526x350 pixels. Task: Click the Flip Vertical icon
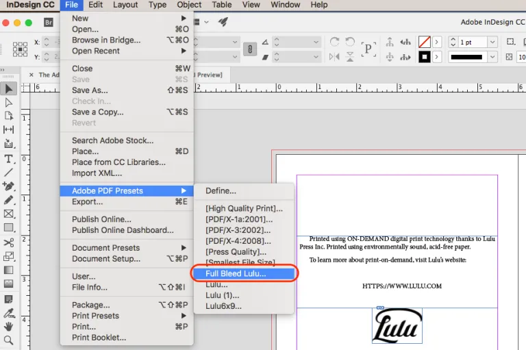350,57
